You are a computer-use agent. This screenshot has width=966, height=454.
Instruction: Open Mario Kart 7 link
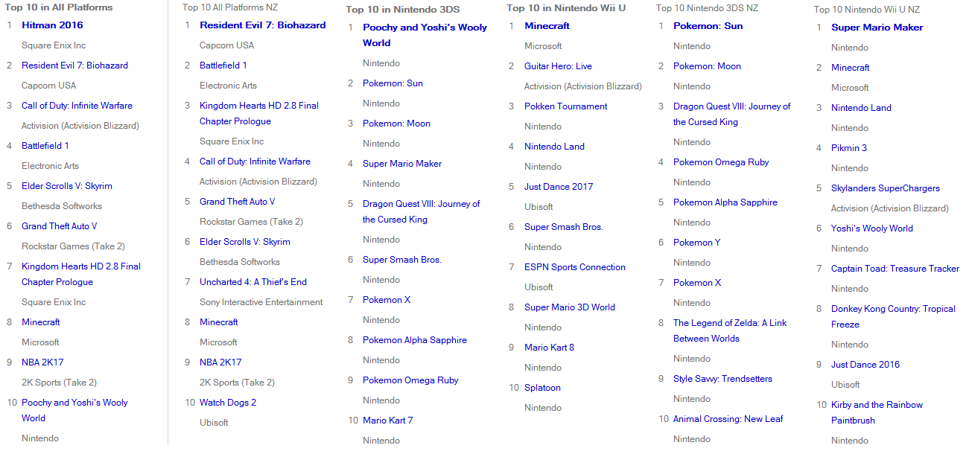[x=387, y=421]
